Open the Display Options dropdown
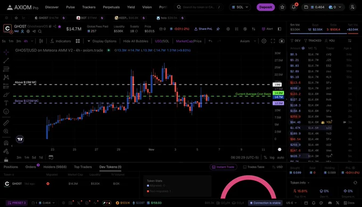Screen dimensions: 362x207 click(x=102, y=41)
